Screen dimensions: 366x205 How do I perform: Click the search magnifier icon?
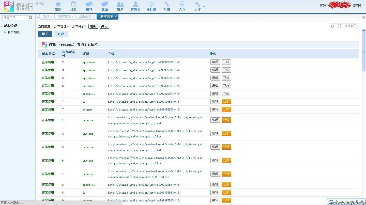[x=30, y=18]
